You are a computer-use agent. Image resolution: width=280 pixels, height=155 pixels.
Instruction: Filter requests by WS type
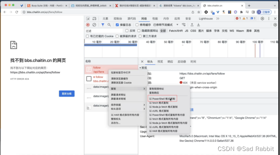(232, 31)
